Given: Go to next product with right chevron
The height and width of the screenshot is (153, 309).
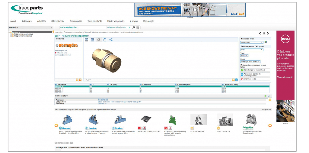Looking at the screenshot, I should click(x=268, y=33).
